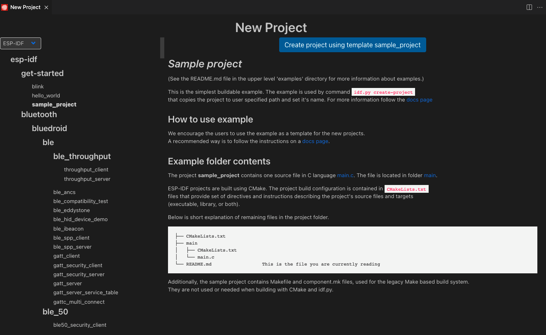
Task: Select the ble50_security_client example
Action: (x=79, y=325)
